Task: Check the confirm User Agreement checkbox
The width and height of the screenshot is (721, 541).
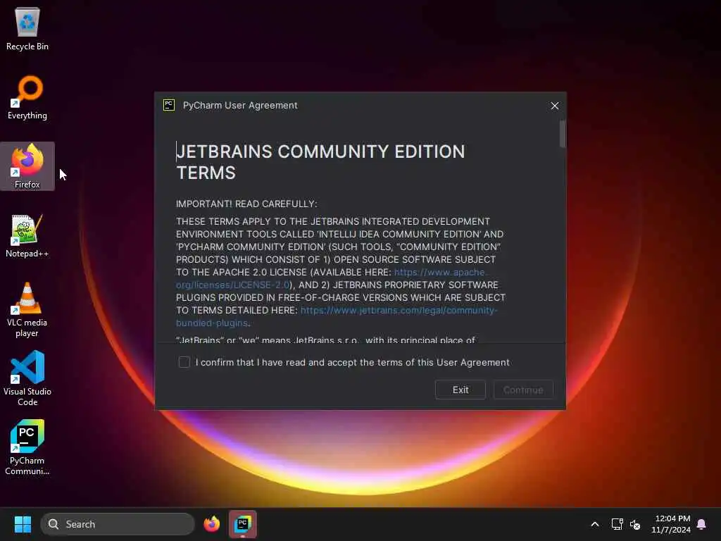Action: point(184,362)
